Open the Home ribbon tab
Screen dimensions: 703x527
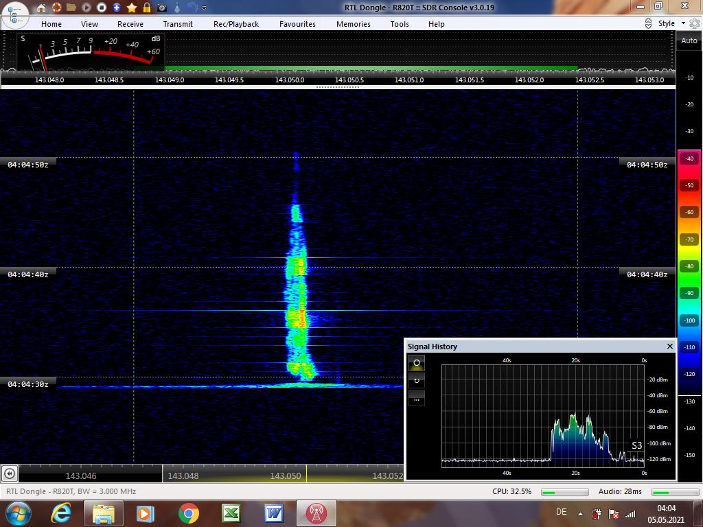coord(51,24)
